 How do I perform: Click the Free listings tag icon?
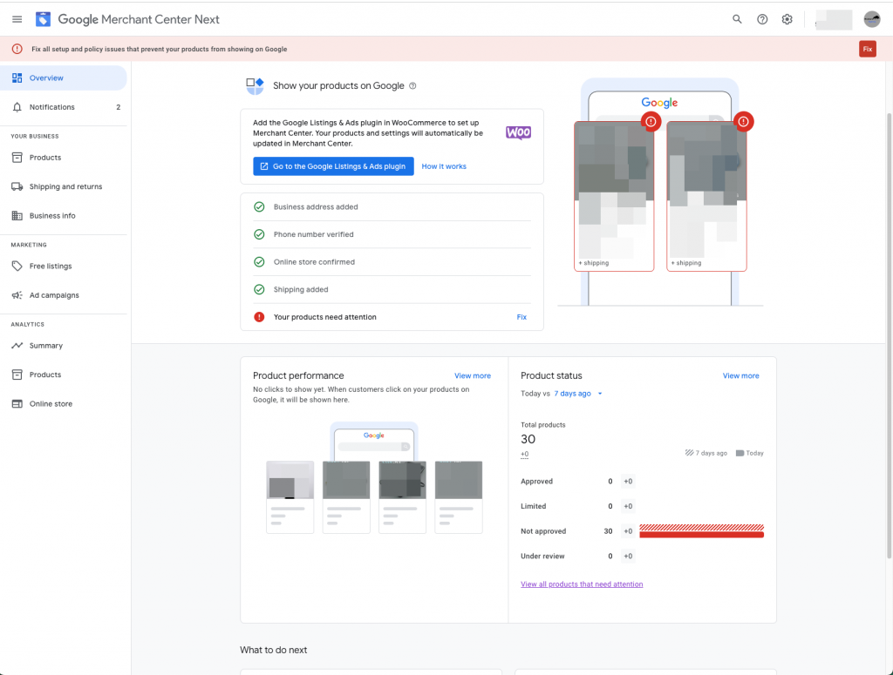click(17, 267)
